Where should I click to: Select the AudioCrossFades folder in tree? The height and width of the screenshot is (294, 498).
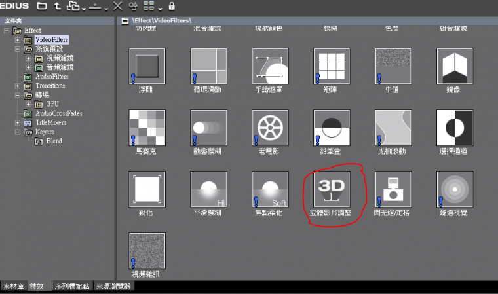click(59, 113)
